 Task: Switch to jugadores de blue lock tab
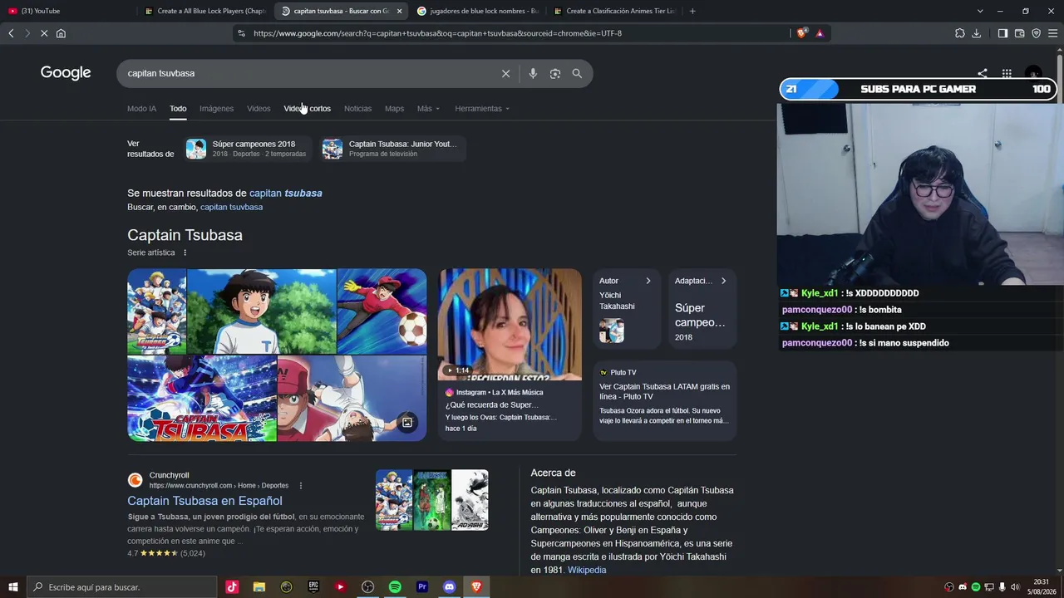tap(477, 11)
